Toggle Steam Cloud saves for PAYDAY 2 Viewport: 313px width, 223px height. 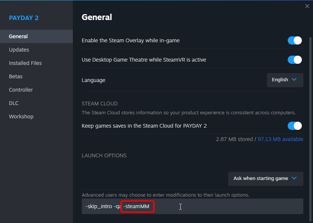(x=295, y=126)
